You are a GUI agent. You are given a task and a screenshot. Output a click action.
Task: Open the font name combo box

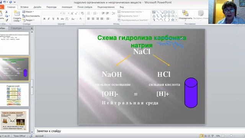point(52,13)
